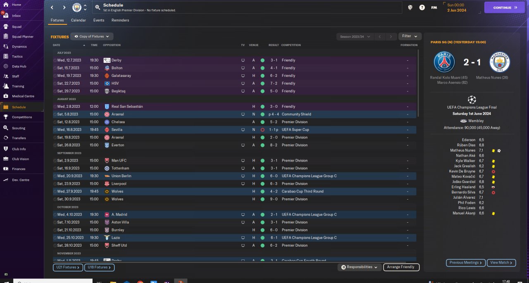Navigate back with the left arrow

[52, 7]
